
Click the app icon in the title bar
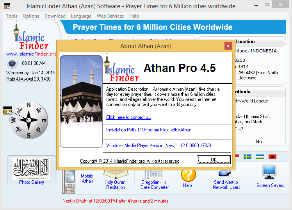point(7,6)
